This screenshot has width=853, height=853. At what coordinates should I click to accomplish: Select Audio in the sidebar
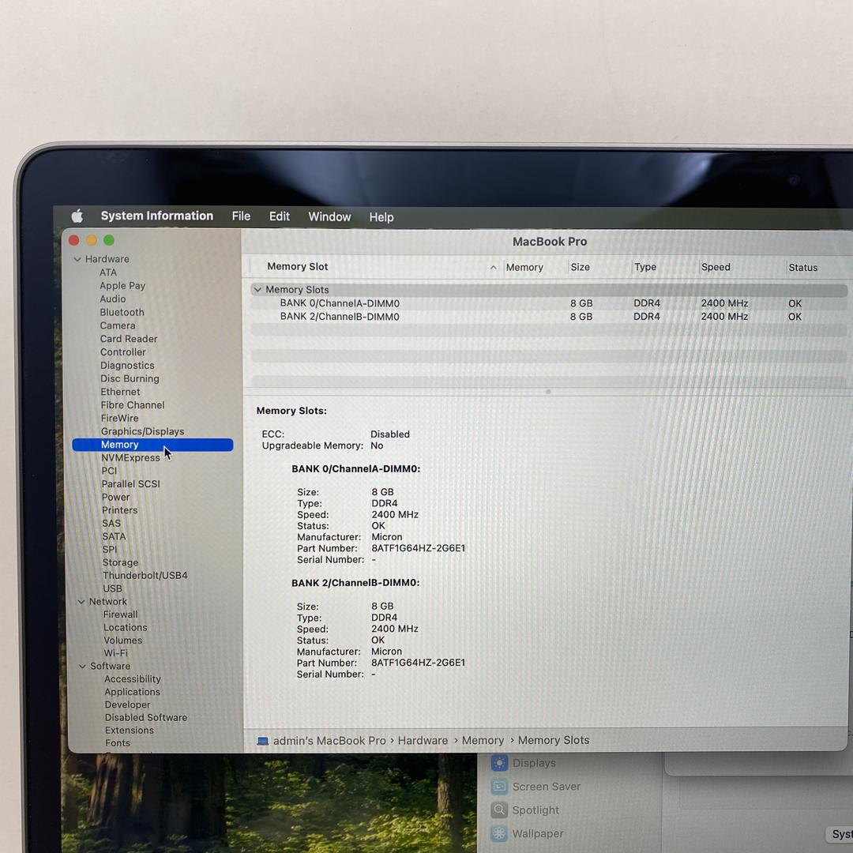[x=113, y=299]
